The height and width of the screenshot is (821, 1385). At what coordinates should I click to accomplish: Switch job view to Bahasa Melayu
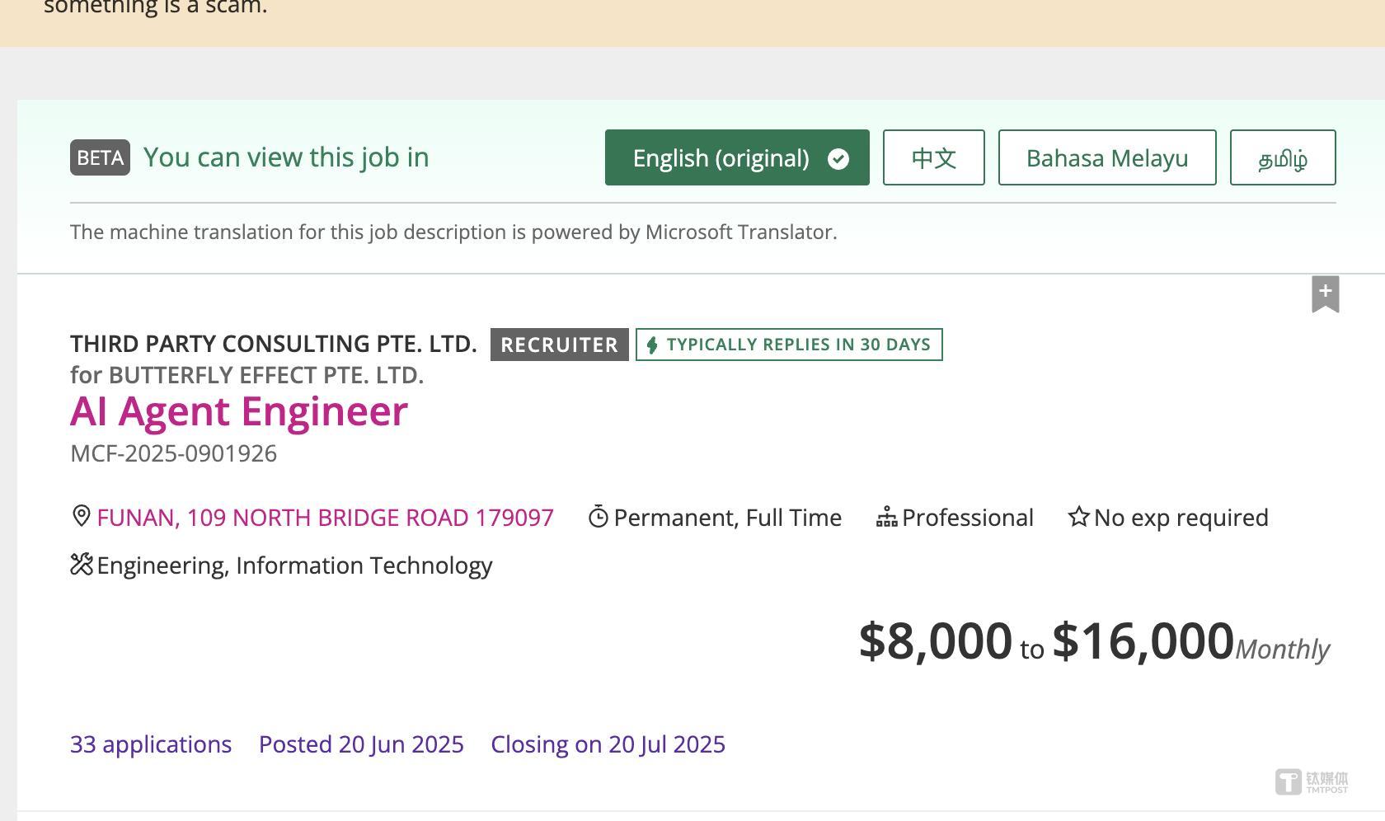[x=1107, y=157]
